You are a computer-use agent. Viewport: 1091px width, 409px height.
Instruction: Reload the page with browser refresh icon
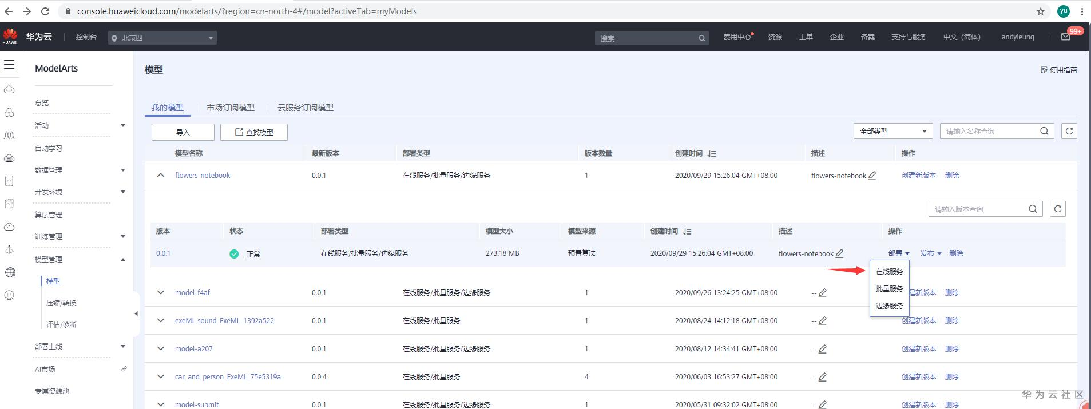click(x=45, y=11)
